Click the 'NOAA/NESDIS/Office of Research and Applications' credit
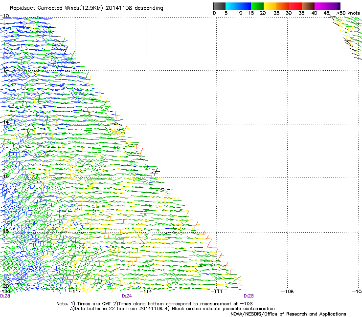The height and width of the screenshot is (317, 362). tap(288, 314)
